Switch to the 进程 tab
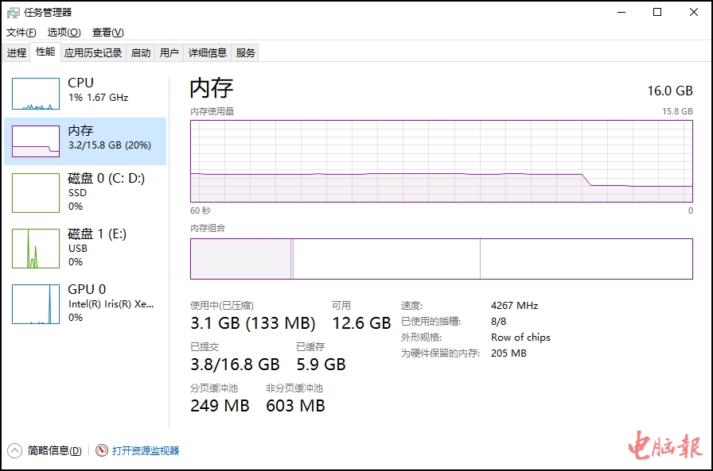The height and width of the screenshot is (471, 713). click(17, 53)
